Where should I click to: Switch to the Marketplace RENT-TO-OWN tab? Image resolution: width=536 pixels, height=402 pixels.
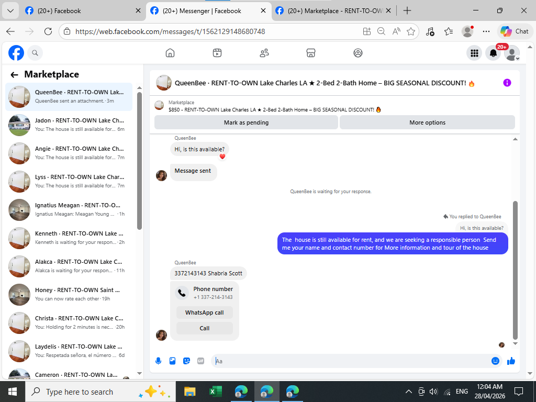pyautogui.click(x=335, y=11)
